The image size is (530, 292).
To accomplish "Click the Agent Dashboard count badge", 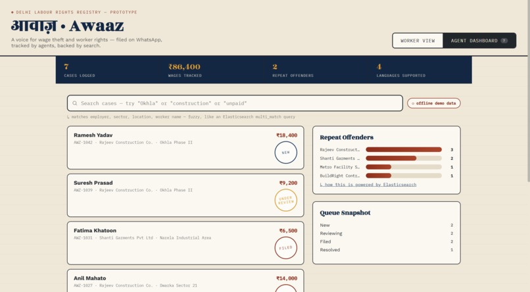I will [504, 41].
